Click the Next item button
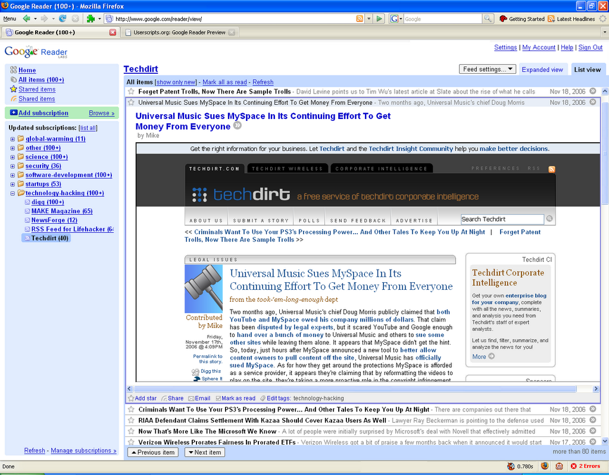The height and width of the screenshot is (475, 609). point(204,452)
